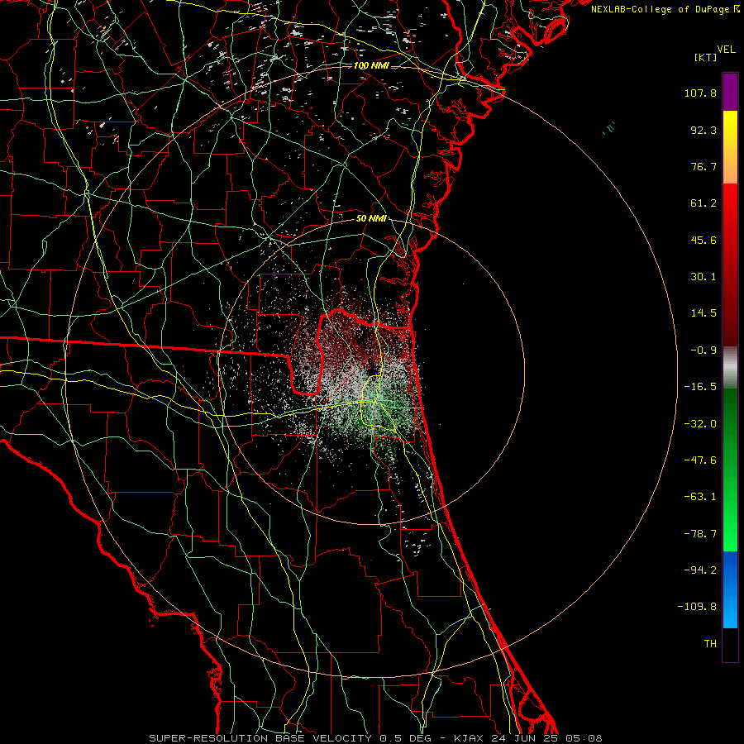The height and width of the screenshot is (744, 744).
Task: Click the 30.1 value on the velocity scale
Action: 703,277
